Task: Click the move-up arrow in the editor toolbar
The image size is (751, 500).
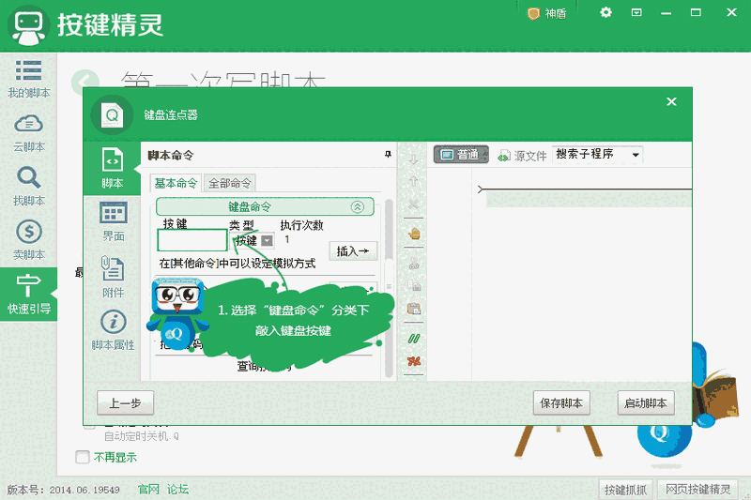Action: (414, 181)
